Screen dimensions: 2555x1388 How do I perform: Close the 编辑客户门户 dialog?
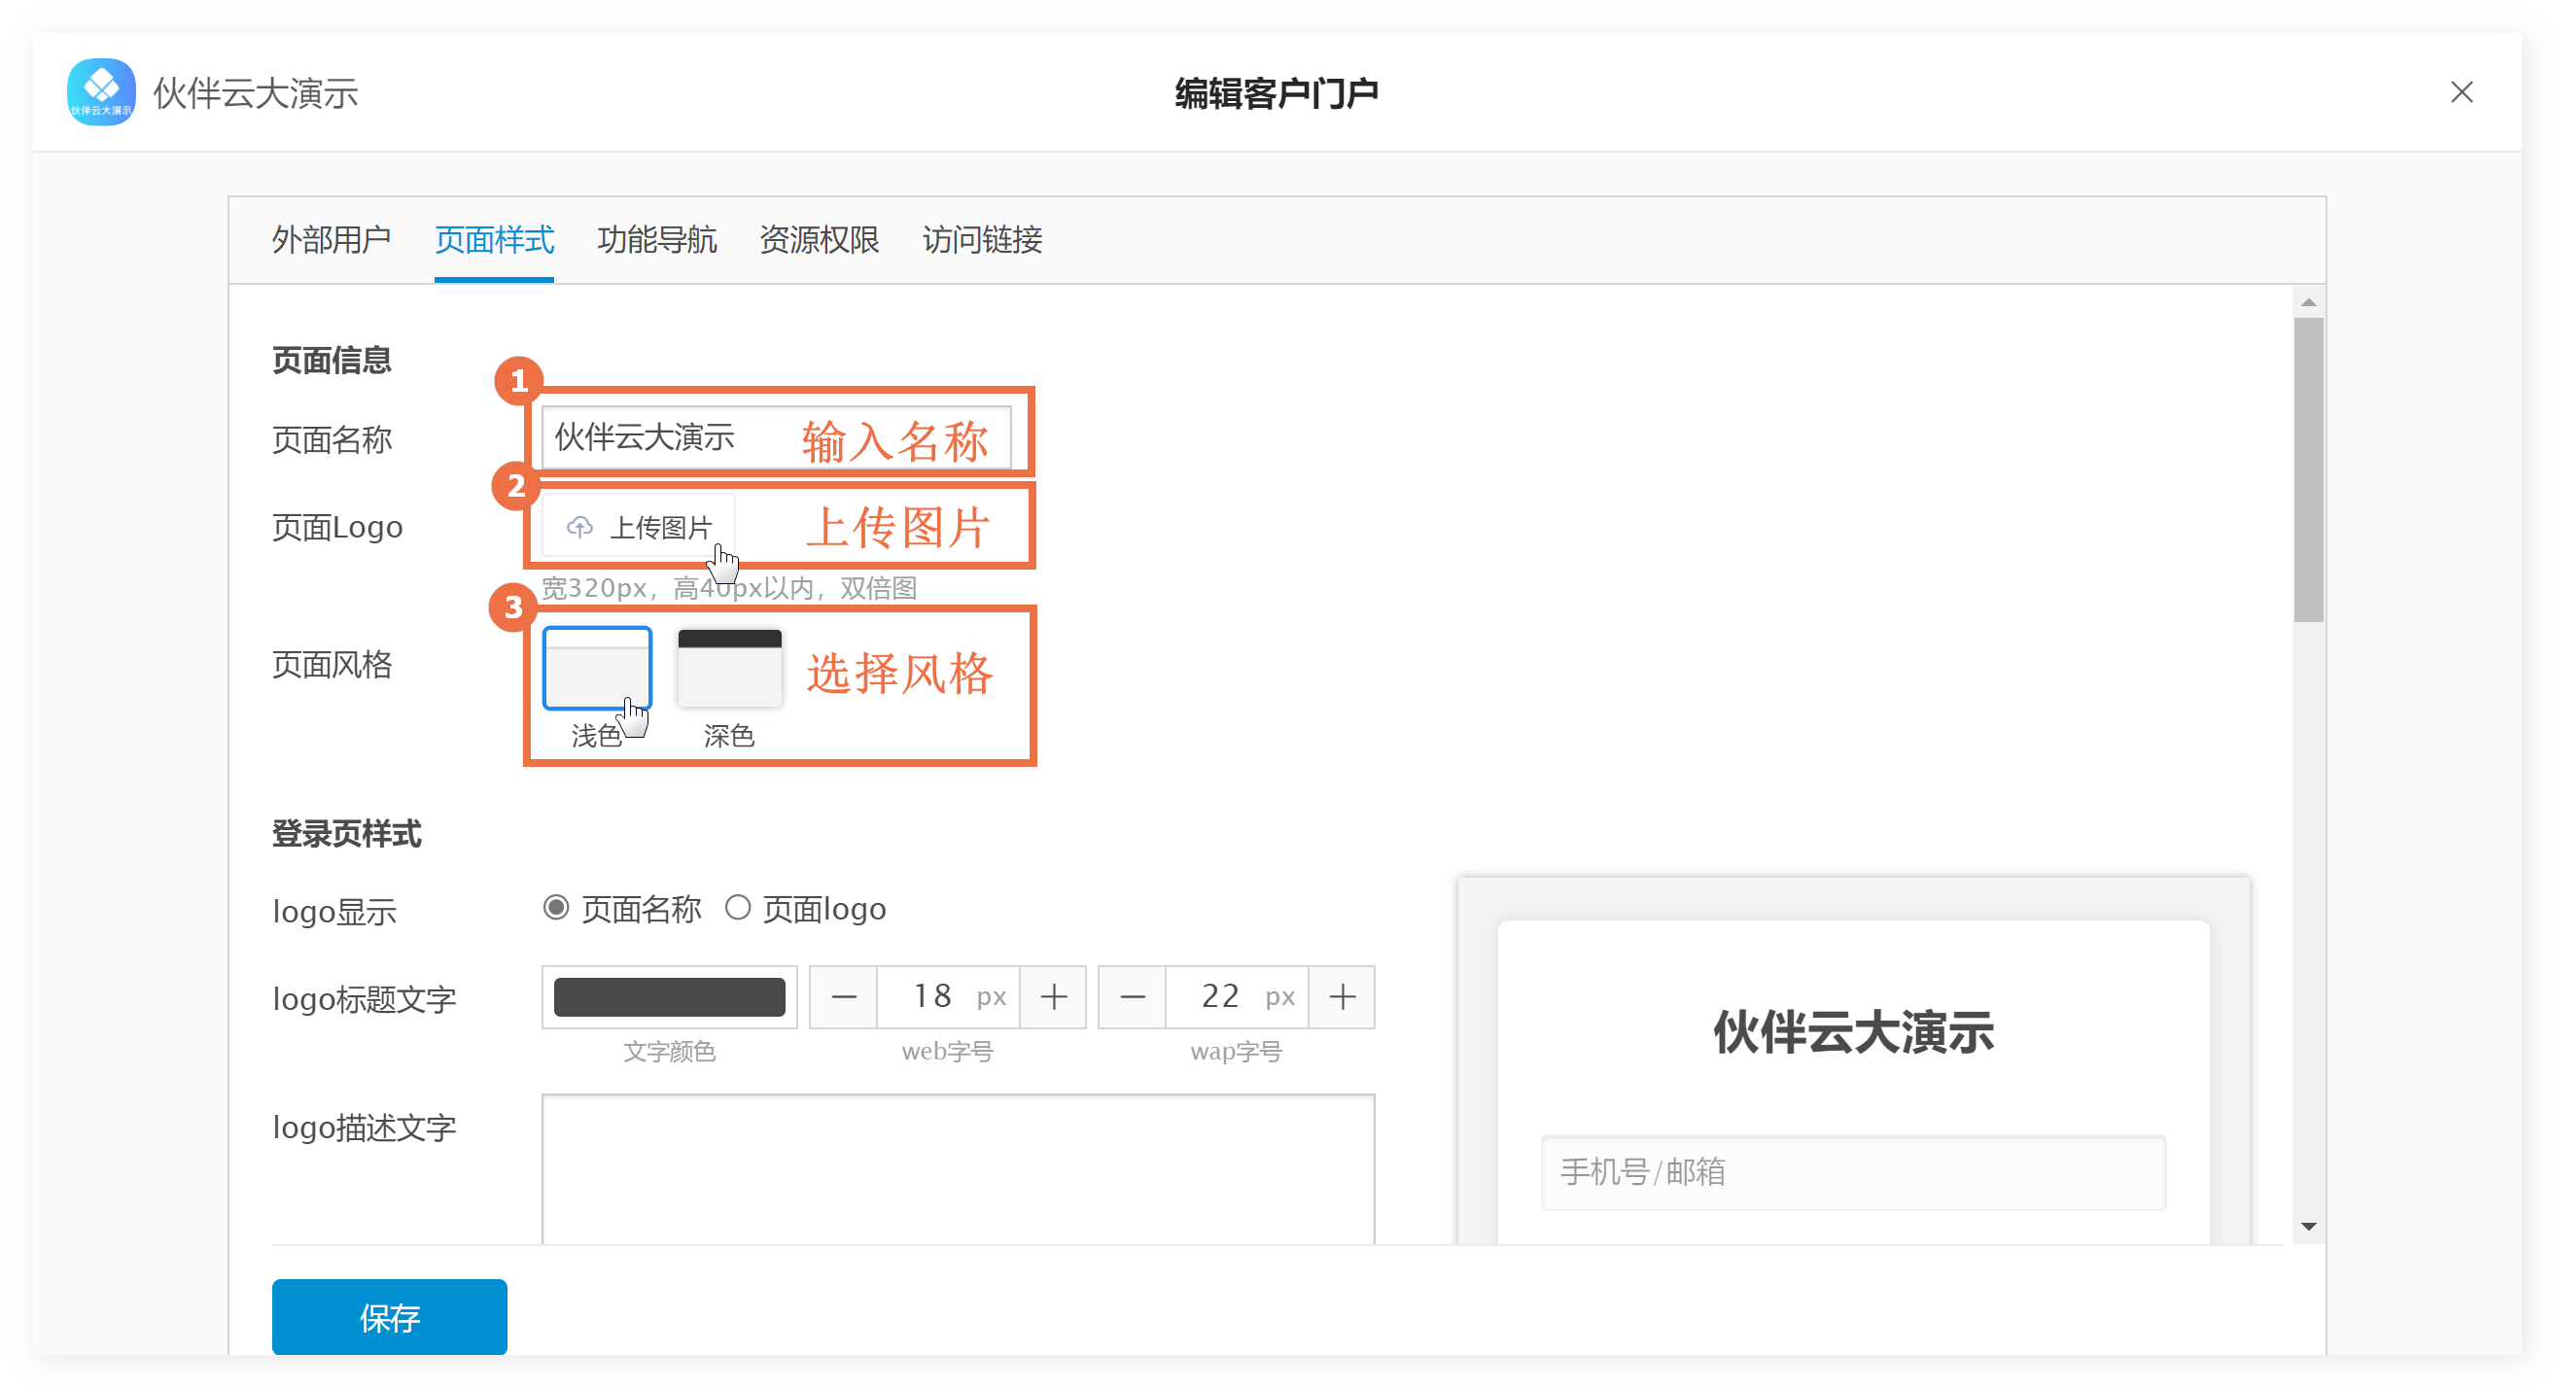coord(2461,92)
